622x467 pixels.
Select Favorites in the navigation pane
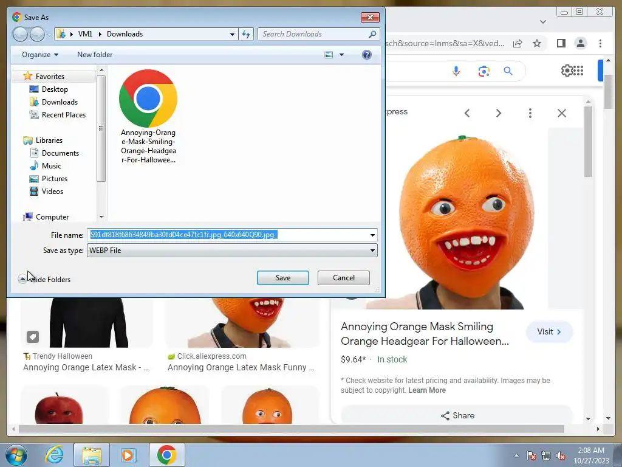50,76
